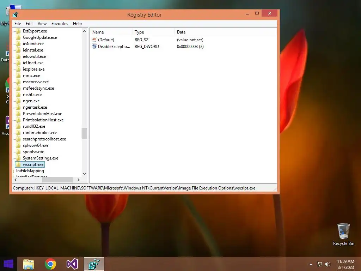Open the Edit menu
The width and height of the screenshot is (361, 271).
coord(29,24)
